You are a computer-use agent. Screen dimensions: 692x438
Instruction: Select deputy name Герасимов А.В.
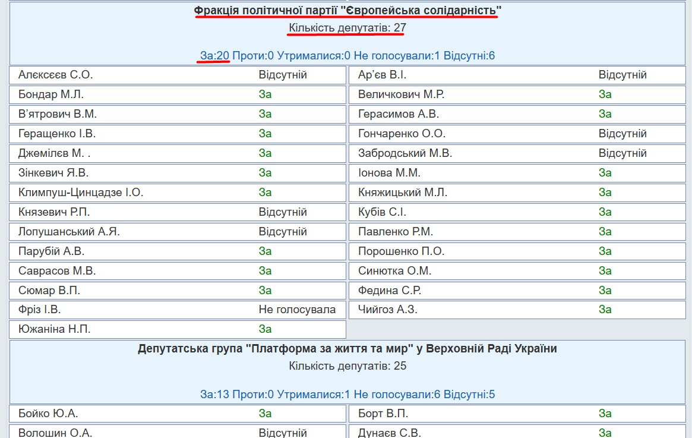pos(399,114)
